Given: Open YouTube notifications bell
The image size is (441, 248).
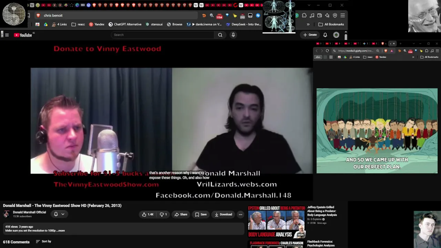Looking at the screenshot, I should point(325,35).
